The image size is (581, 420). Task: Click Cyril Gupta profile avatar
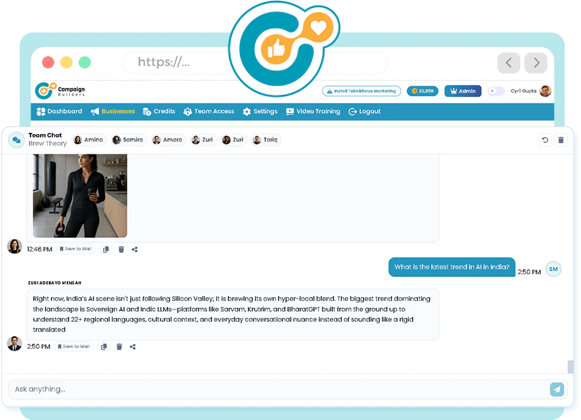tap(546, 91)
